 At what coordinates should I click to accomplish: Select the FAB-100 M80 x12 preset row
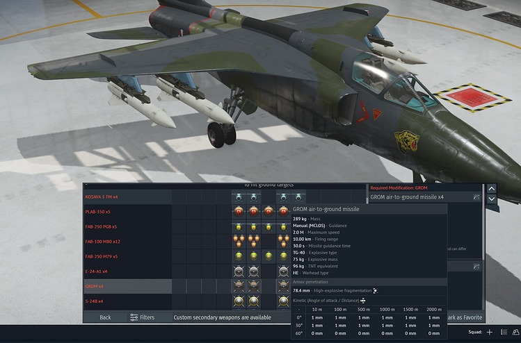coord(127,242)
